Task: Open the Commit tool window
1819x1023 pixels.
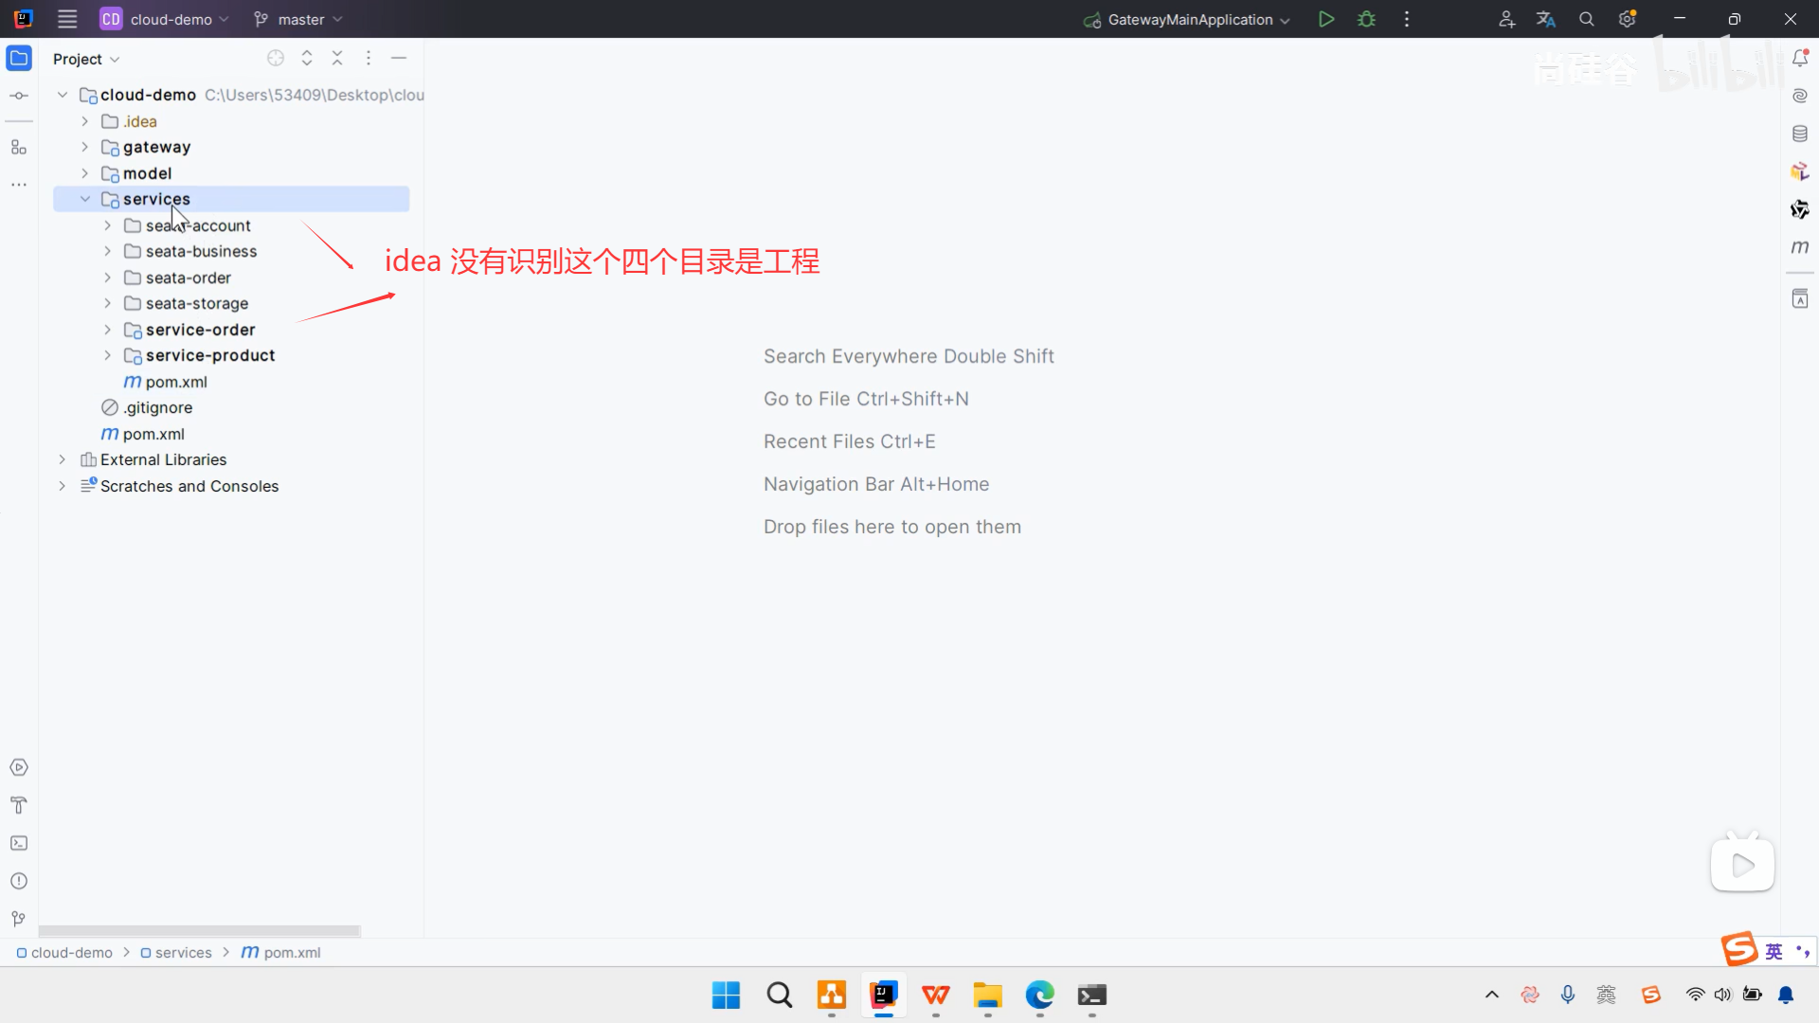Action: 19,96
